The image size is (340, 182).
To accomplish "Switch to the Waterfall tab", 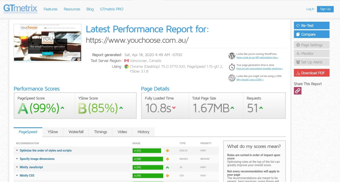I will point(76,132).
